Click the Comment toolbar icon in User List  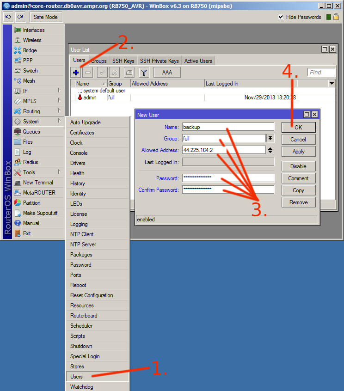[x=129, y=73]
